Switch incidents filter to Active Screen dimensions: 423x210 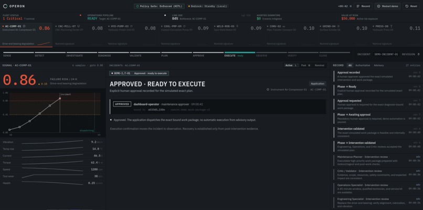pyautogui.click(x=291, y=65)
